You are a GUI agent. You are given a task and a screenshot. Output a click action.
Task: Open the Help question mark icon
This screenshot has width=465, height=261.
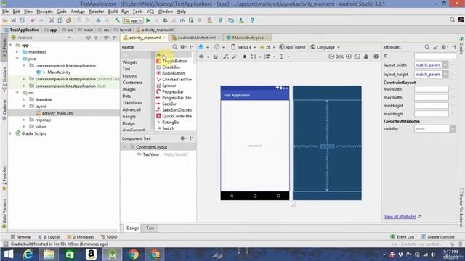point(252,20)
